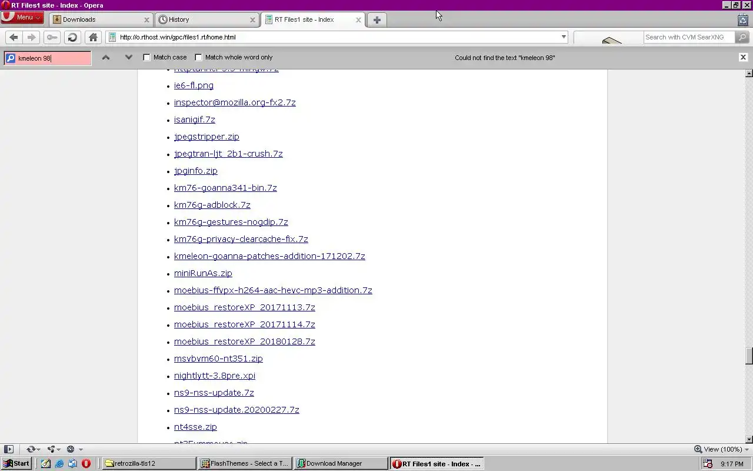
Task: Close the find bar
Action: [743, 57]
